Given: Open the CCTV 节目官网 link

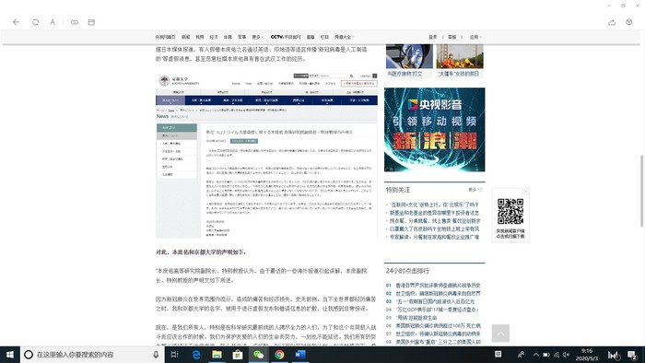Looking at the screenshot, I should (286, 37).
